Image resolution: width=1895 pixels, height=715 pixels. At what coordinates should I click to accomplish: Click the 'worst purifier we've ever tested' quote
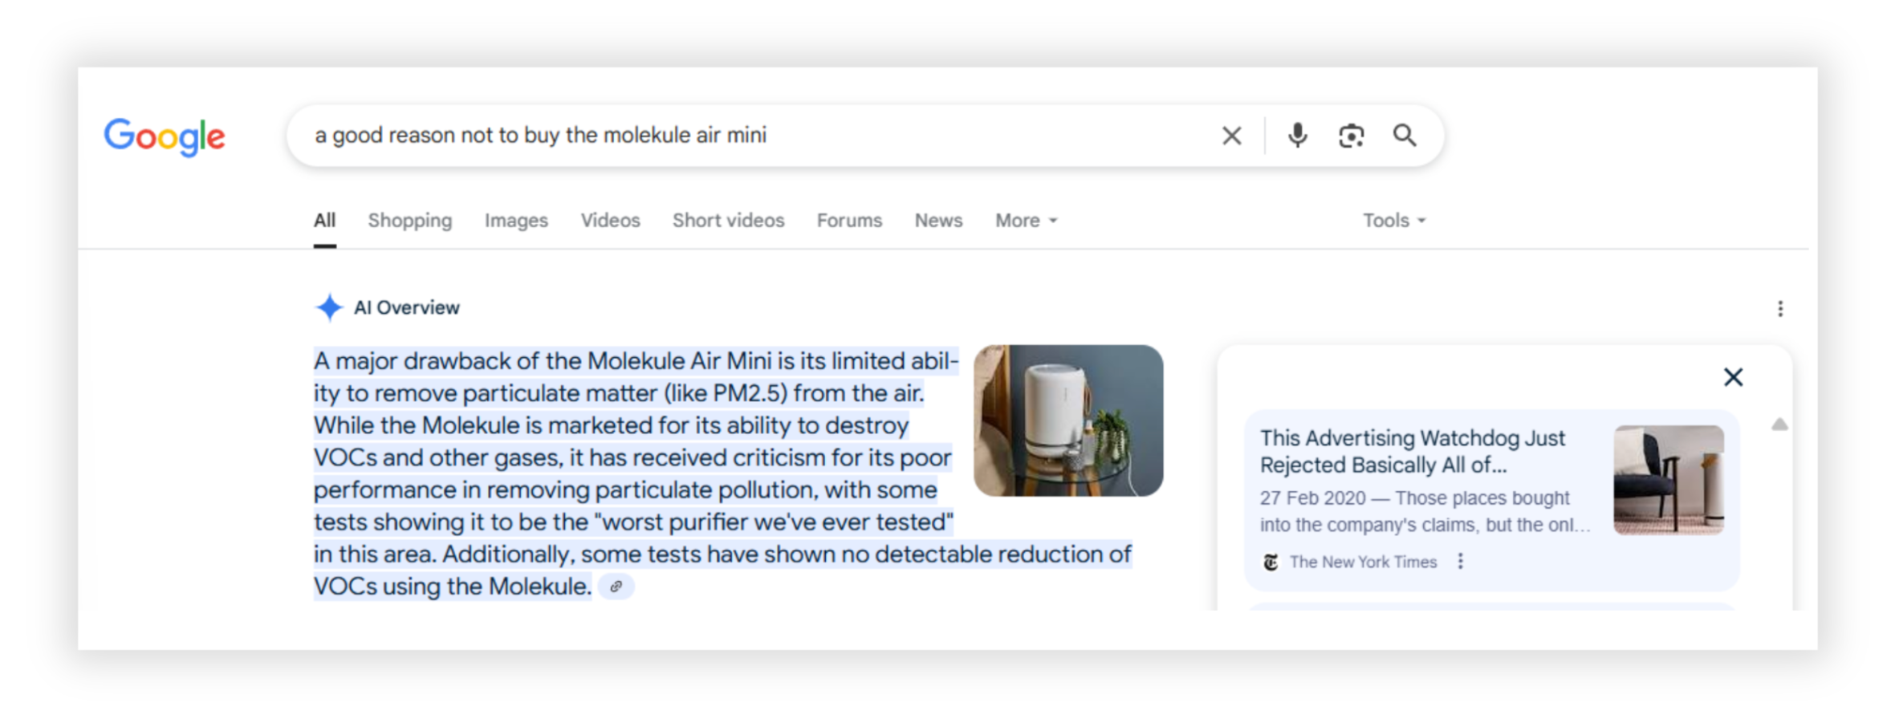coord(774,522)
